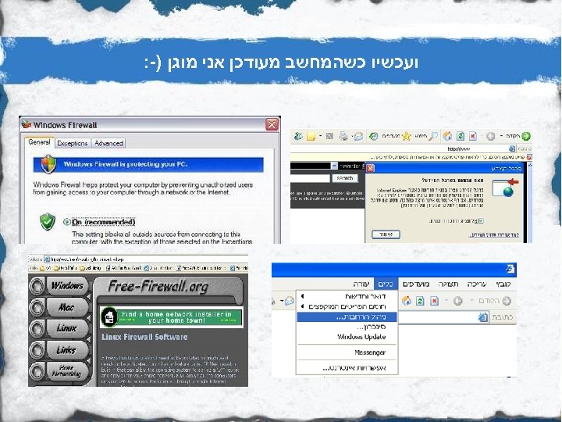This screenshot has width=562, height=422.
Task: Click the yellow note icon in top browser toolbar
Action: click(311, 136)
